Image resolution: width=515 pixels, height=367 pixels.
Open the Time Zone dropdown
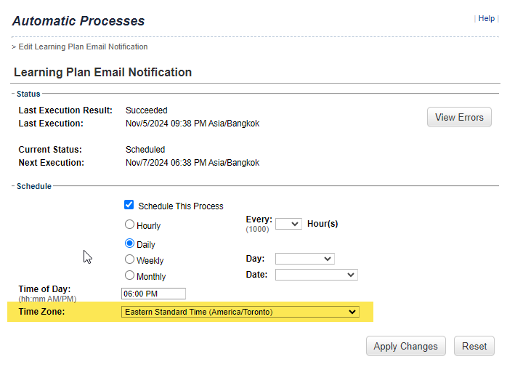[x=240, y=312]
